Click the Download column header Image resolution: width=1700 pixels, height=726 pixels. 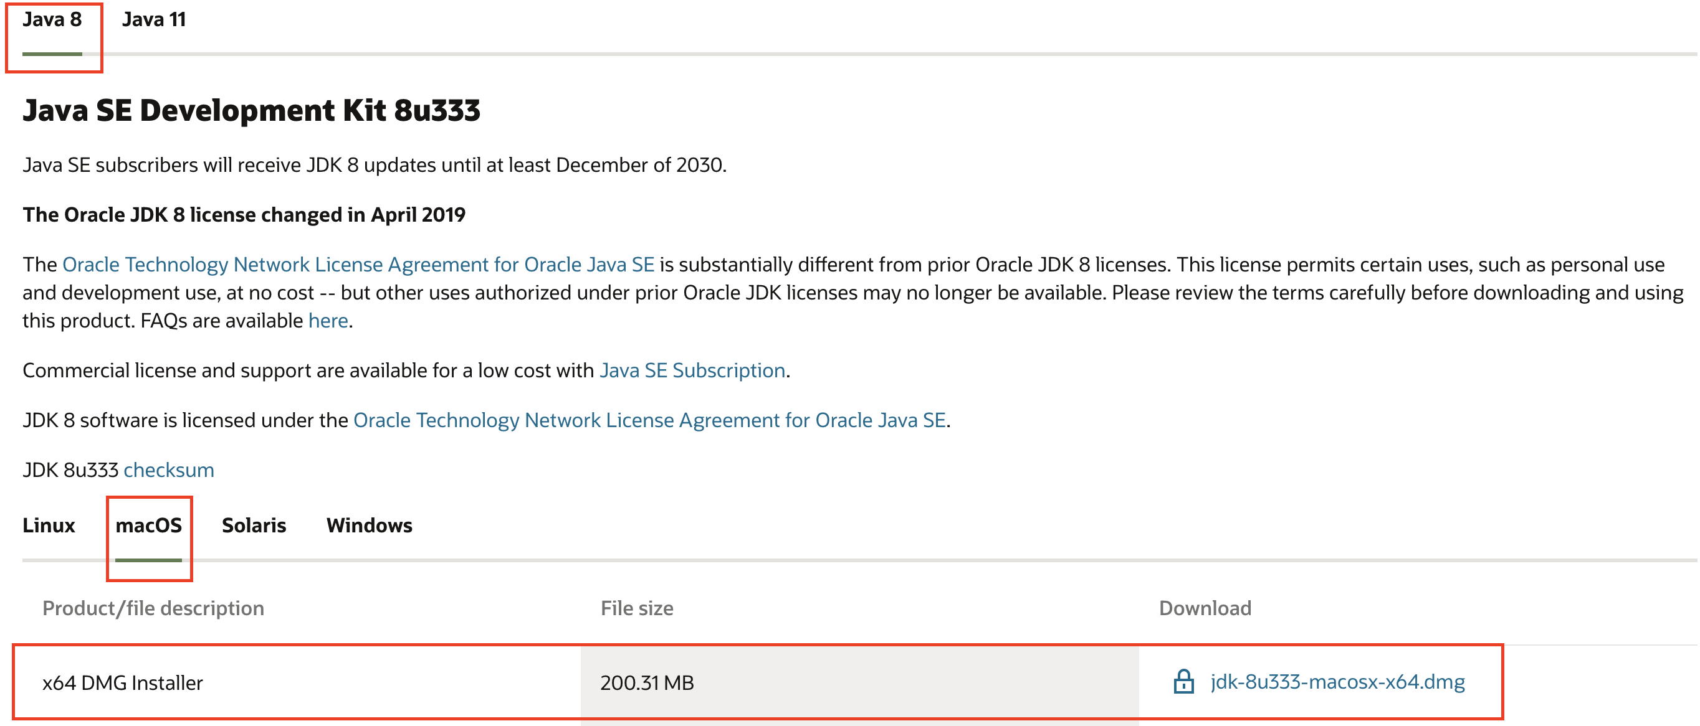(x=1205, y=608)
